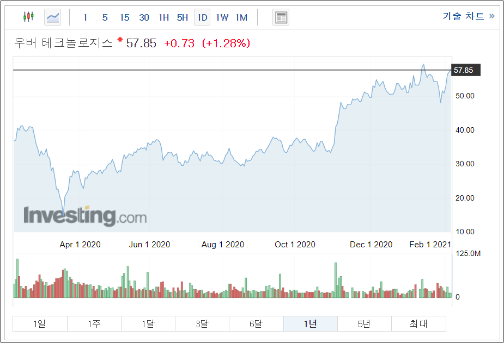Viewport: 504px width, 343px height.
Task: Select the 5년 range tab
Action: [x=365, y=324]
